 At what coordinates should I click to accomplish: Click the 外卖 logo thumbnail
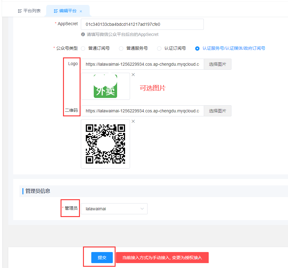(x=105, y=86)
